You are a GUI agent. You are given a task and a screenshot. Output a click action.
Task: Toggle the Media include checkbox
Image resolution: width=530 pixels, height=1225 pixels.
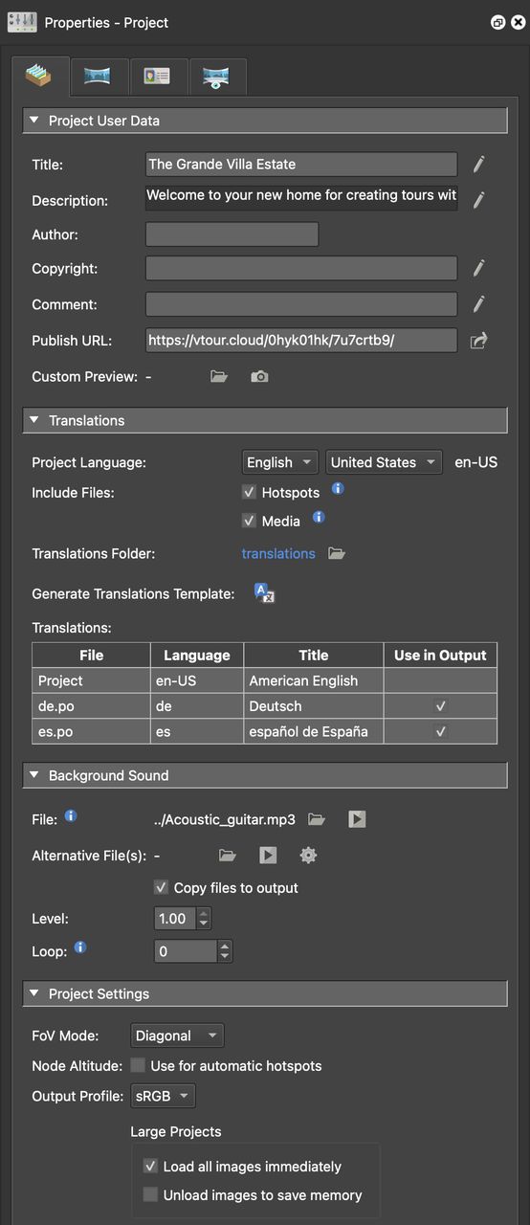[x=249, y=521]
